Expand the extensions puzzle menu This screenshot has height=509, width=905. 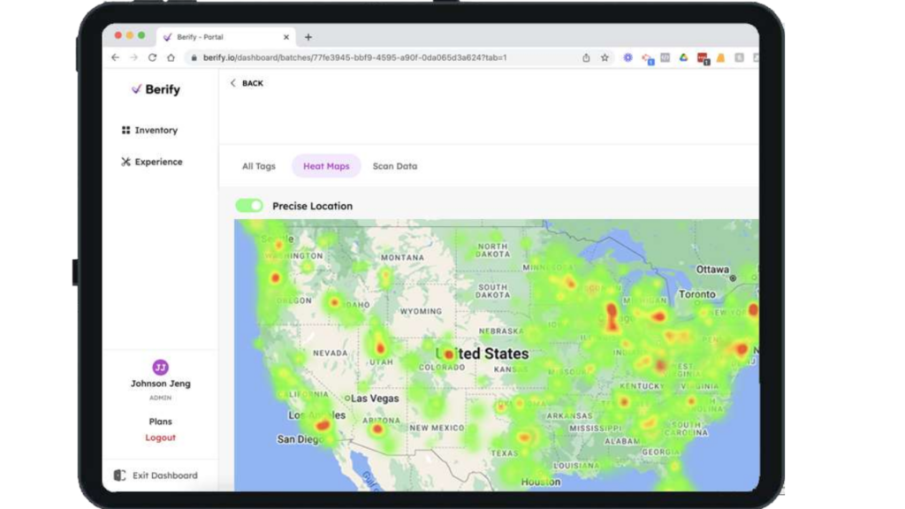coord(741,57)
